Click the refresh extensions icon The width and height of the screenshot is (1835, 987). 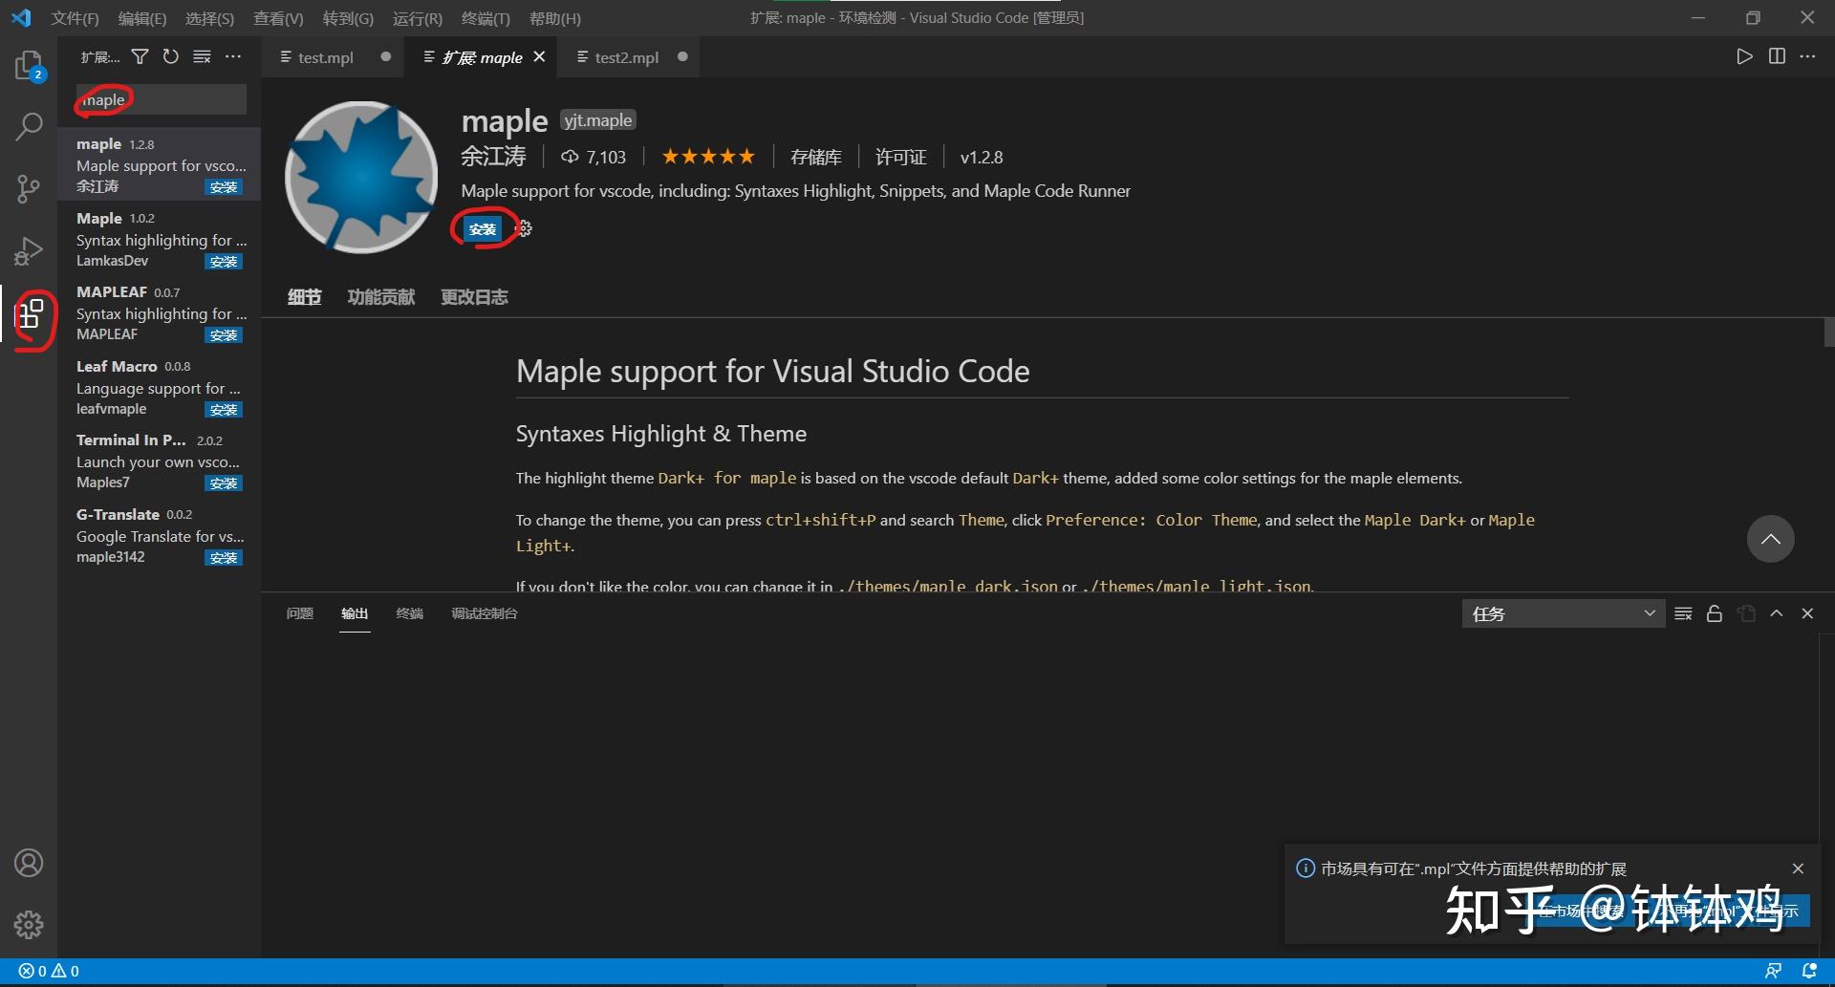coord(171,56)
